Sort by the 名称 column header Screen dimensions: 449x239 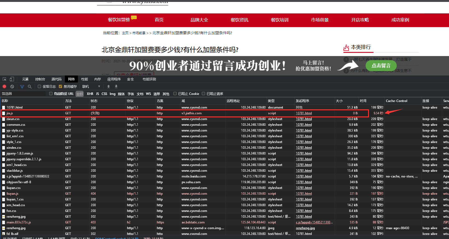coord(32,101)
